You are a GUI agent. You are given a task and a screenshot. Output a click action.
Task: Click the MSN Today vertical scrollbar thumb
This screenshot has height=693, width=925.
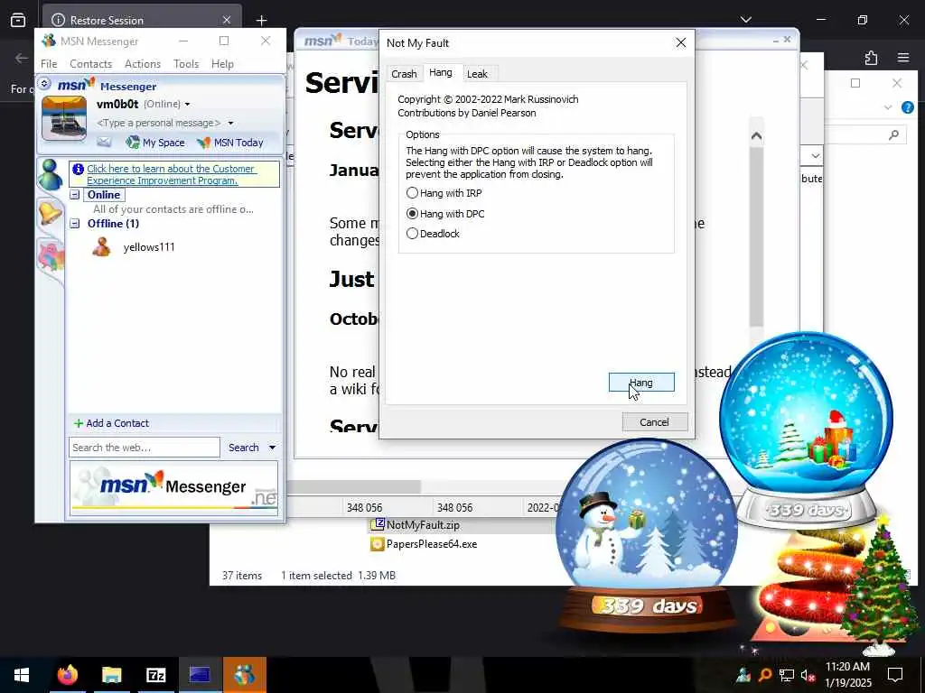click(x=756, y=237)
